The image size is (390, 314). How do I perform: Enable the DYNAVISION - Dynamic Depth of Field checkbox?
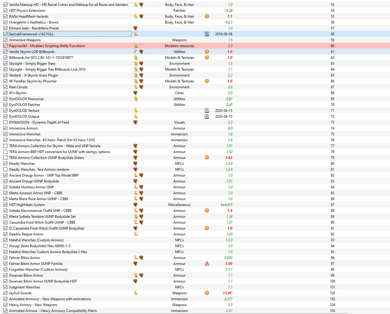click(x=5, y=122)
